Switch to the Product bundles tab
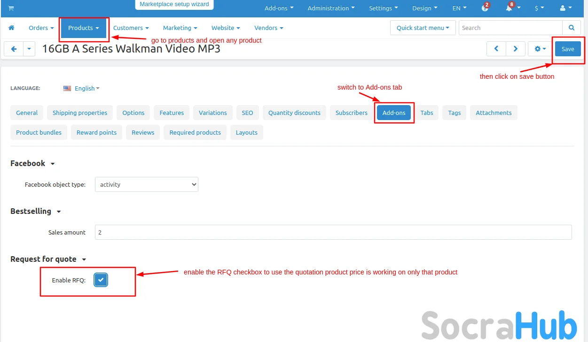 (39, 132)
